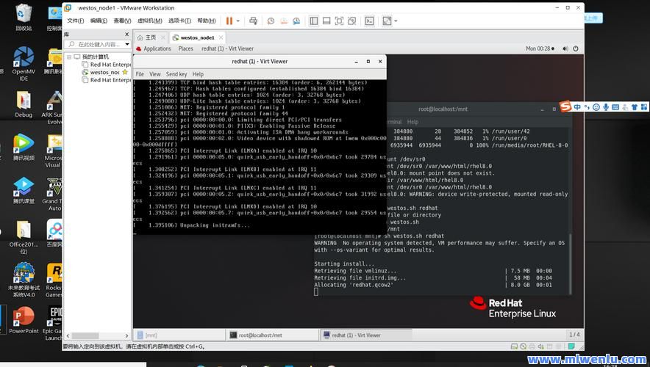Image resolution: width=650 pixels, height=367 pixels.
Task: Open the Send key menu in Virt Viewer
Action: tap(176, 74)
